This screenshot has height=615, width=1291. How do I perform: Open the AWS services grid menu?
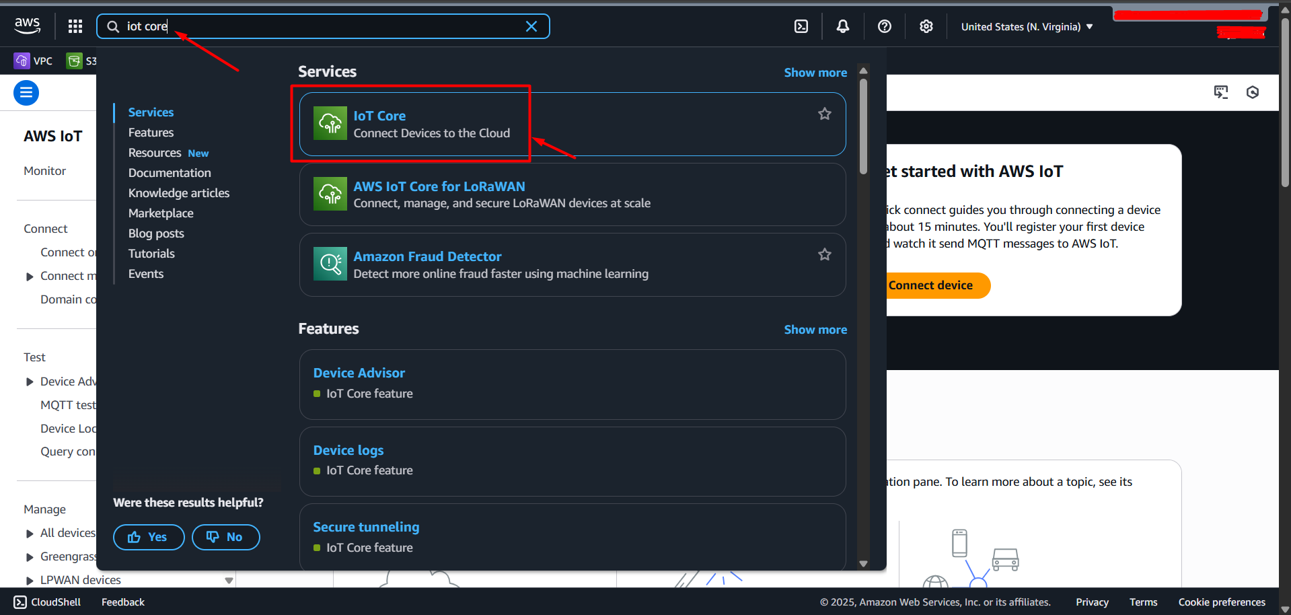tap(75, 26)
